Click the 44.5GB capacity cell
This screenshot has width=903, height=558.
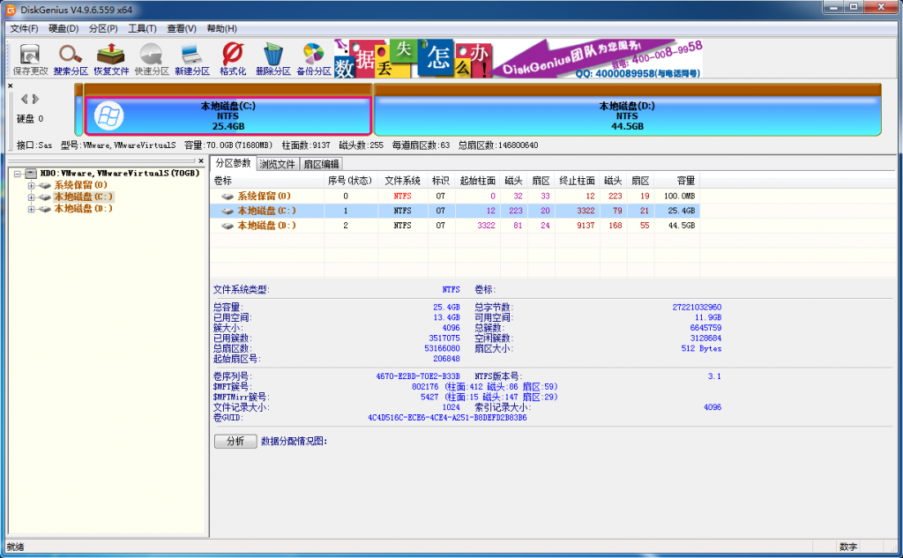point(682,226)
